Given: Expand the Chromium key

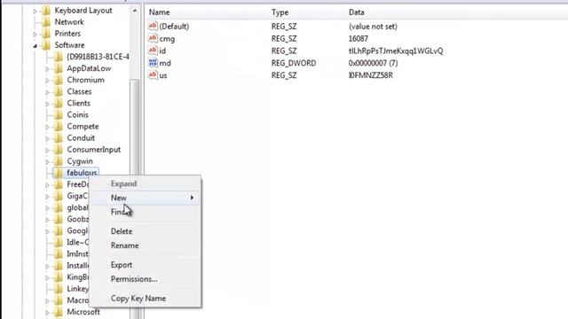Looking at the screenshot, I should pyautogui.click(x=47, y=81).
